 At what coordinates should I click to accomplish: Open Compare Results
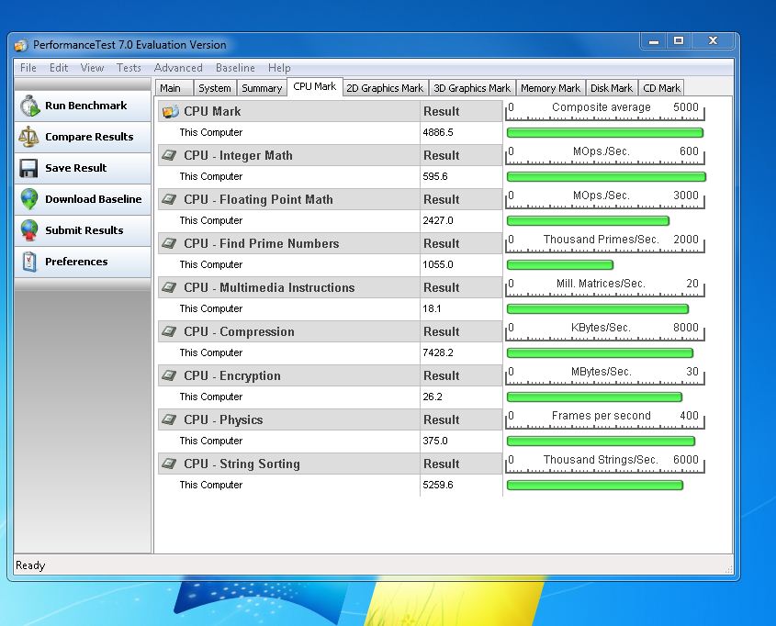tap(83, 137)
